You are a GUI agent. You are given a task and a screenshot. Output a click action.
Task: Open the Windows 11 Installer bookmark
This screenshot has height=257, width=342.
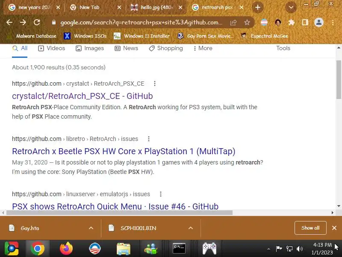pyautogui.click(x=142, y=36)
